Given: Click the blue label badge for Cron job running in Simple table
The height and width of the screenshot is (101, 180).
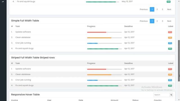Looking at the screenshot, I should coord(170,43).
